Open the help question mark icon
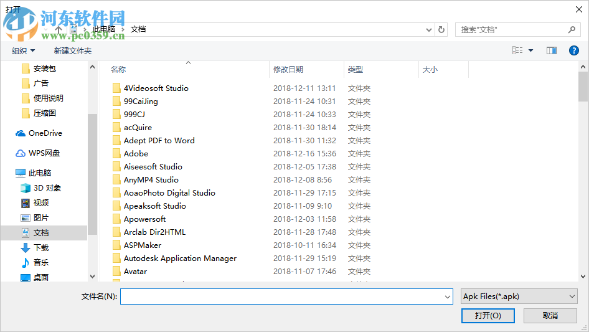 [573, 50]
